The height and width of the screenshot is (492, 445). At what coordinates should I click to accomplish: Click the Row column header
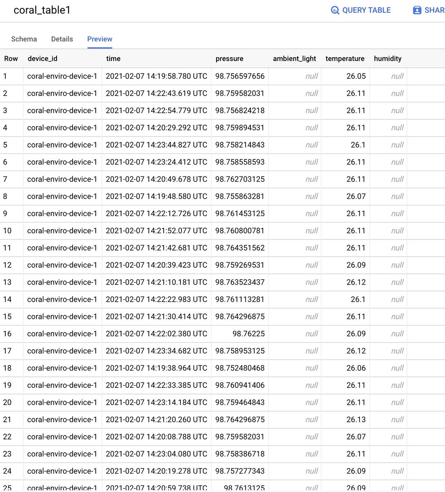point(11,58)
